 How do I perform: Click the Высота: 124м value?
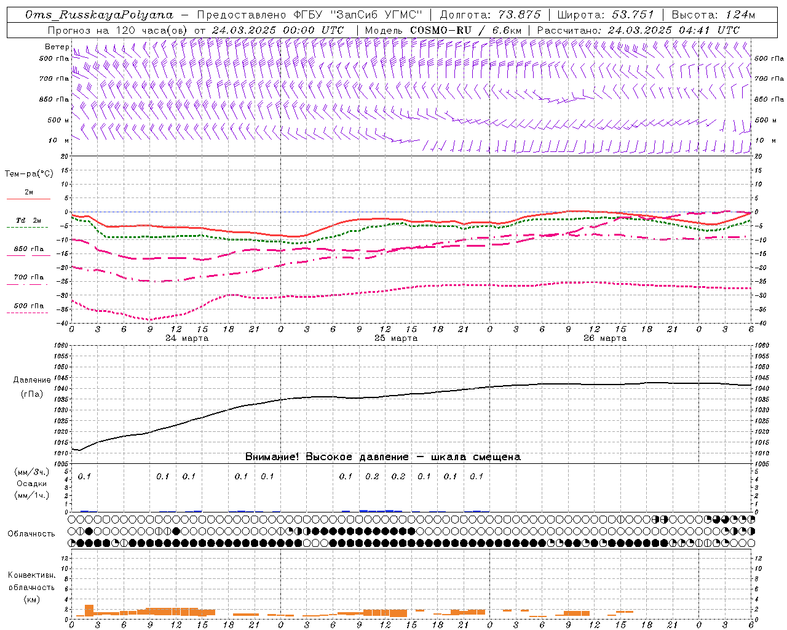(x=713, y=15)
